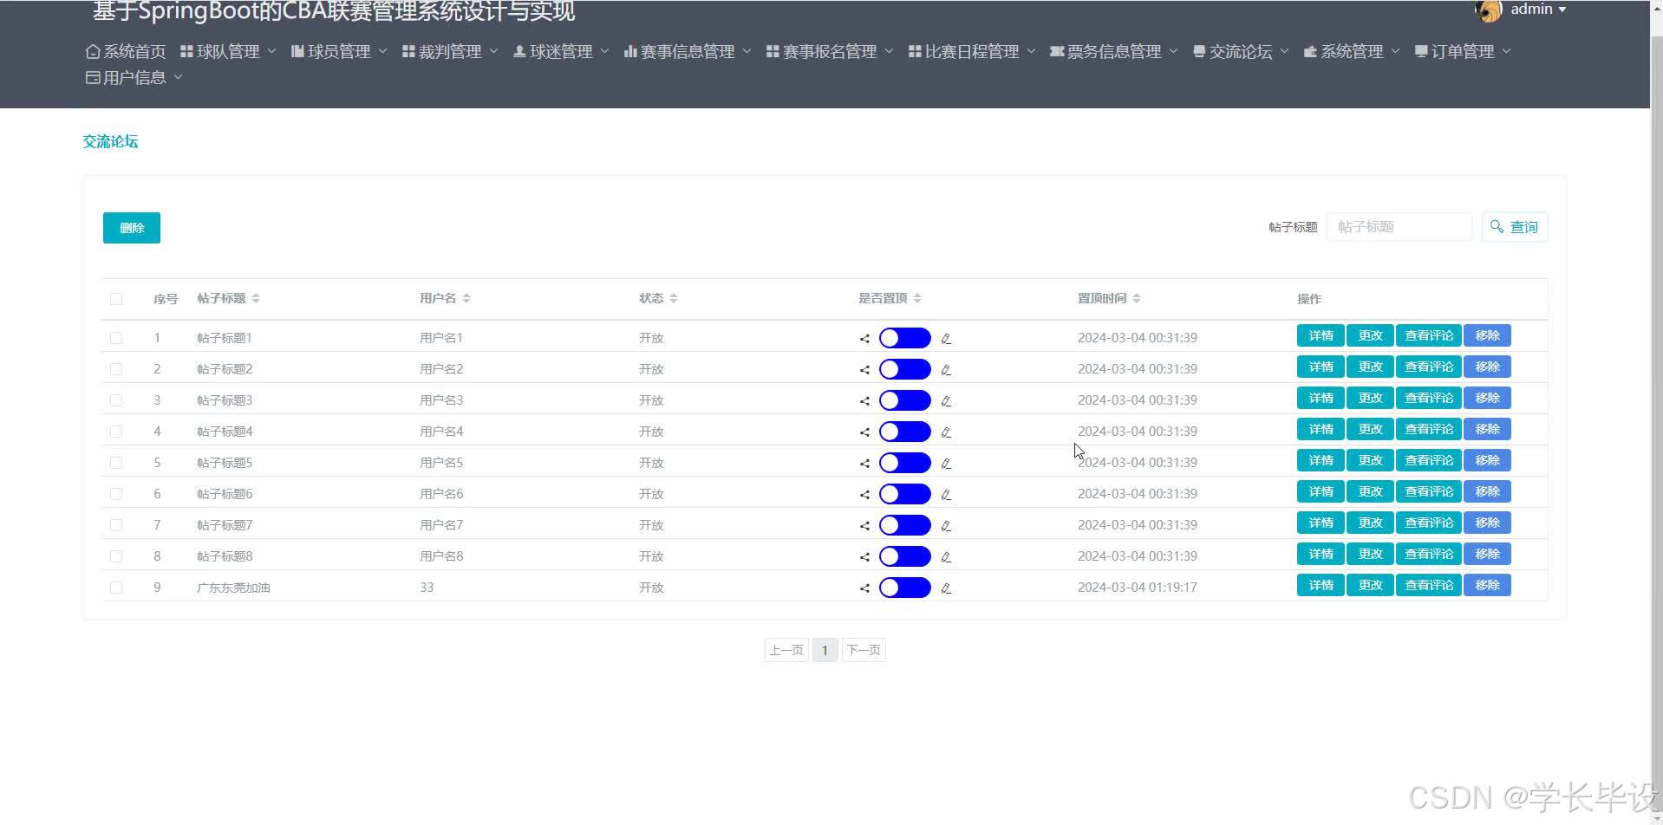Open the admin user dropdown
1663x825 pixels.
coord(1538,10)
